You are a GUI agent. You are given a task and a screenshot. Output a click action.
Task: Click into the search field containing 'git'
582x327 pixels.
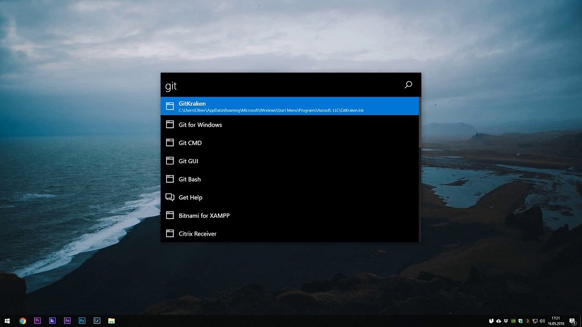point(282,85)
